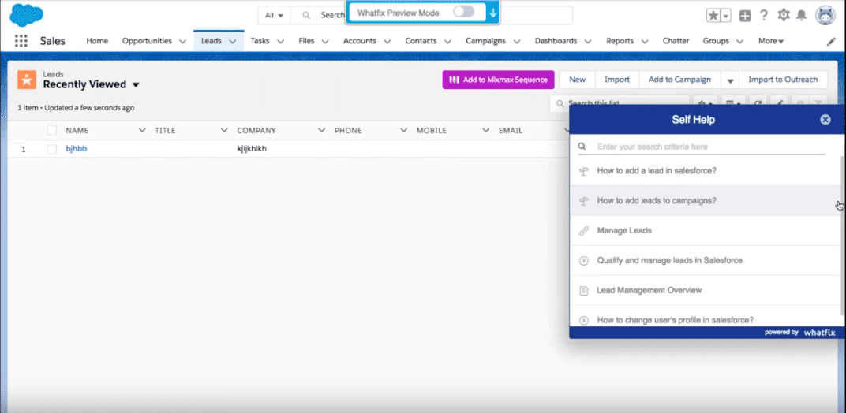
Task: Go to the Home tab
Action: 97,41
